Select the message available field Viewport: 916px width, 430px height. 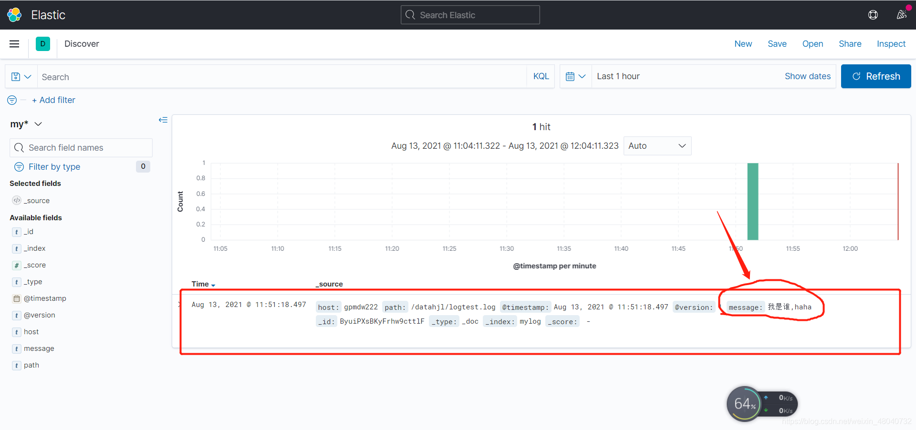coord(39,348)
